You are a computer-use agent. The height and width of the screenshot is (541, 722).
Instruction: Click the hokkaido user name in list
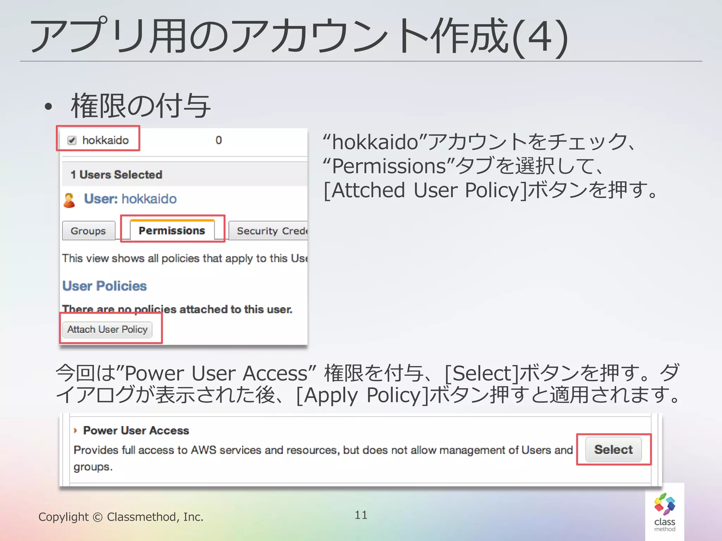[x=105, y=140]
